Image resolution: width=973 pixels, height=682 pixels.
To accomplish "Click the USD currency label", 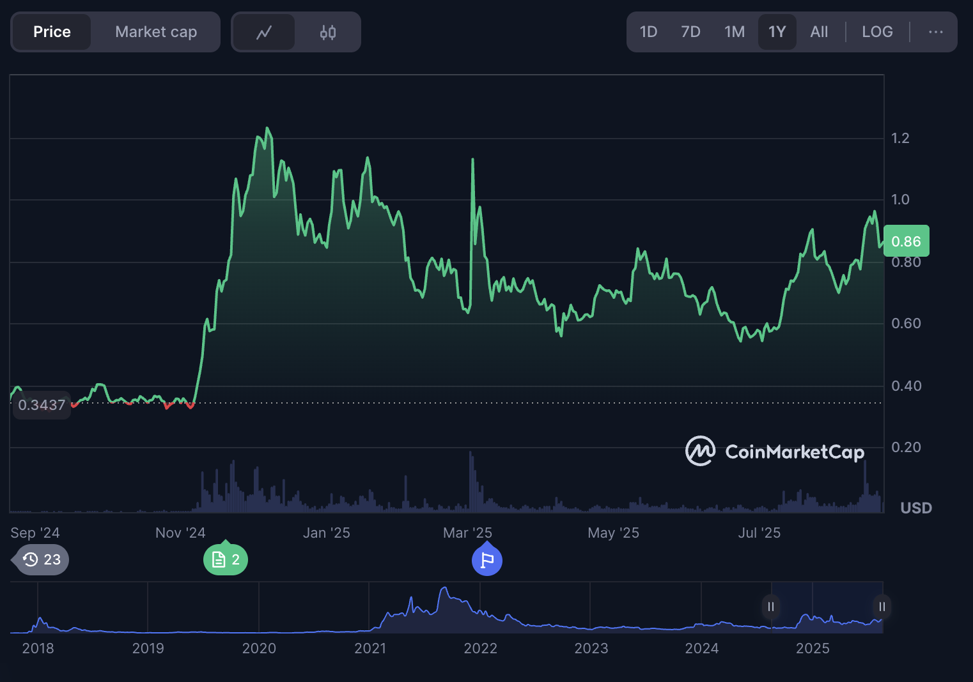I will pos(916,508).
